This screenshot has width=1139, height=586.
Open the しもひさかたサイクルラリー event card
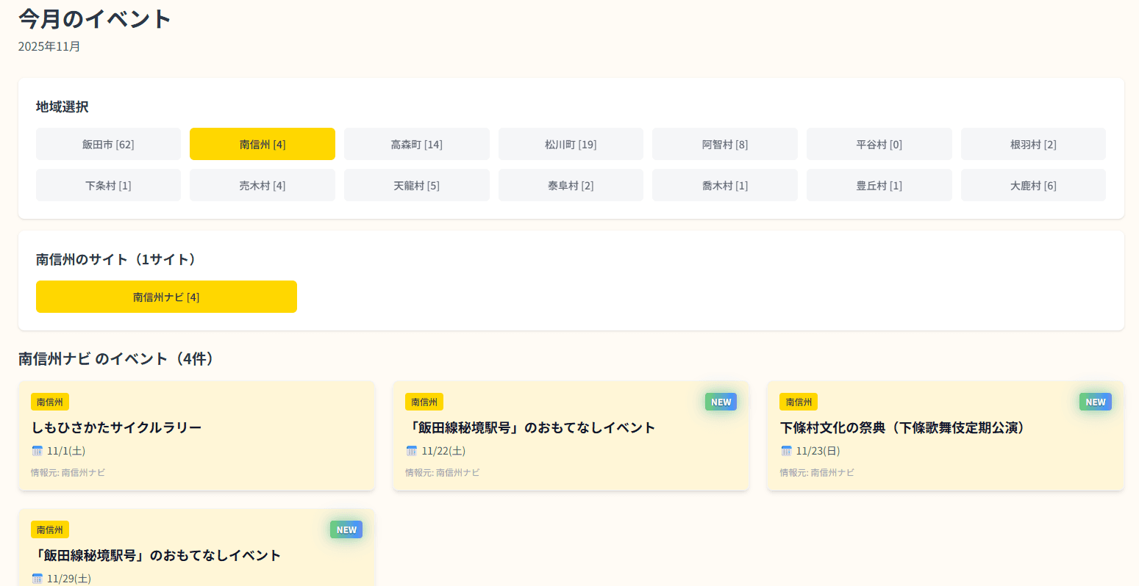(118, 427)
